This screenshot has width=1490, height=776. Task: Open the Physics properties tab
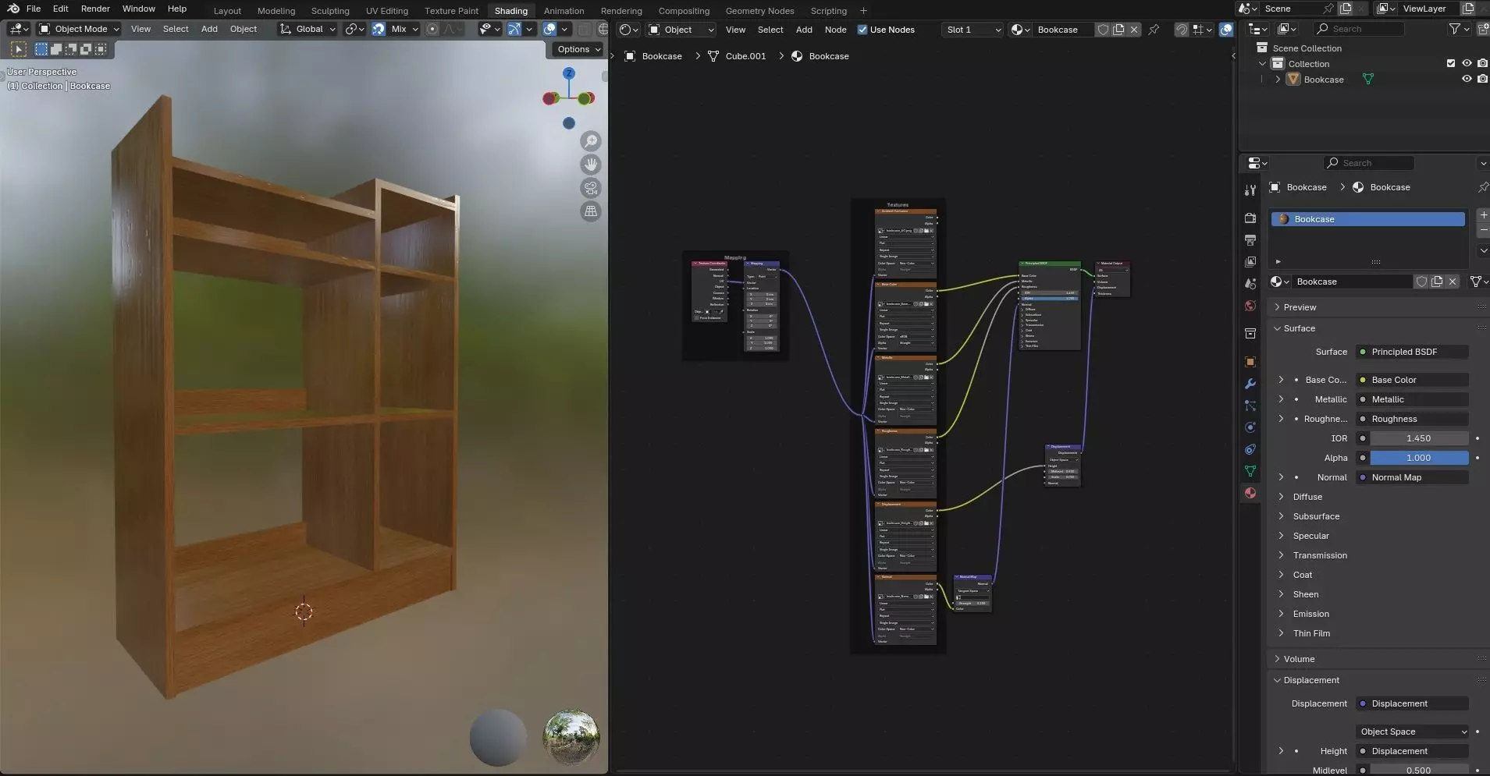click(x=1250, y=427)
